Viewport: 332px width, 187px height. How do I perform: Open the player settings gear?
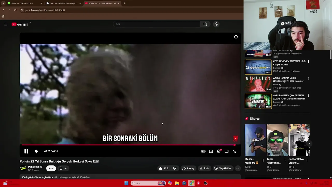click(219, 151)
